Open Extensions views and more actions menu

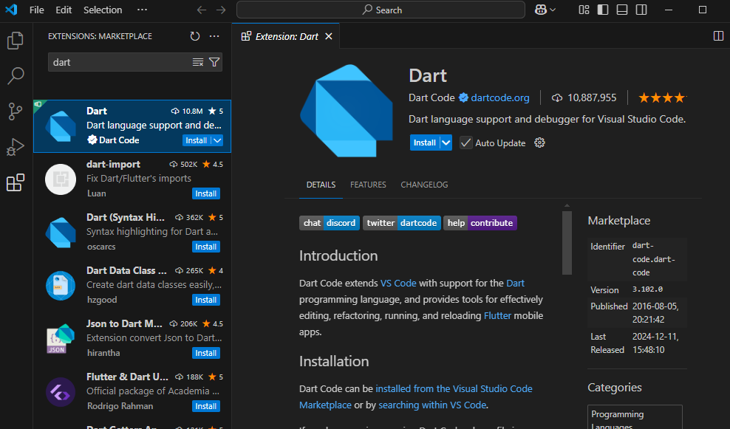(x=214, y=36)
